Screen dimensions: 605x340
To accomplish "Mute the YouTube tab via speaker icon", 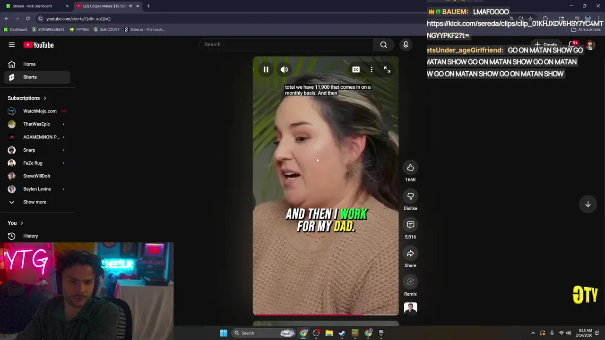I will pos(130,6).
